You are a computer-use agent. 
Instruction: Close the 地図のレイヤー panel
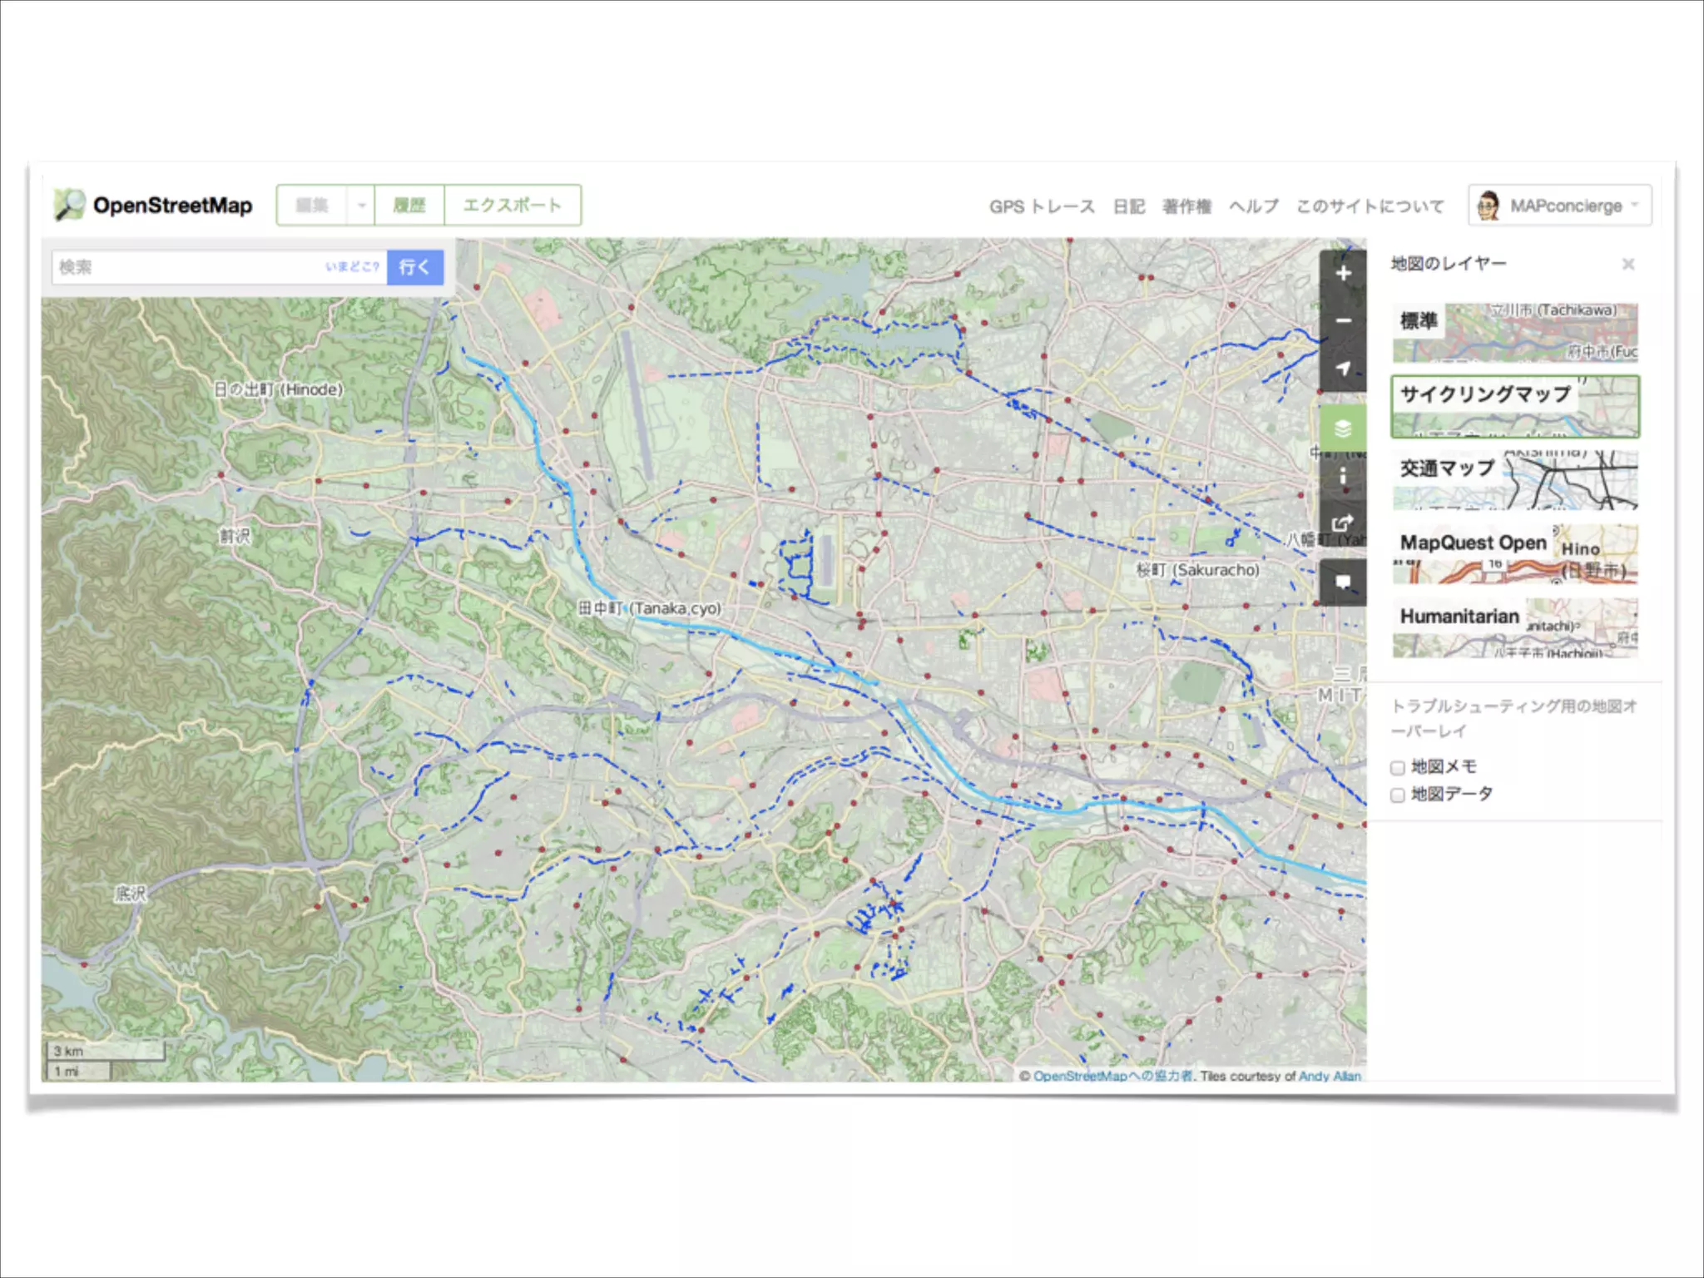[x=1627, y=265]
